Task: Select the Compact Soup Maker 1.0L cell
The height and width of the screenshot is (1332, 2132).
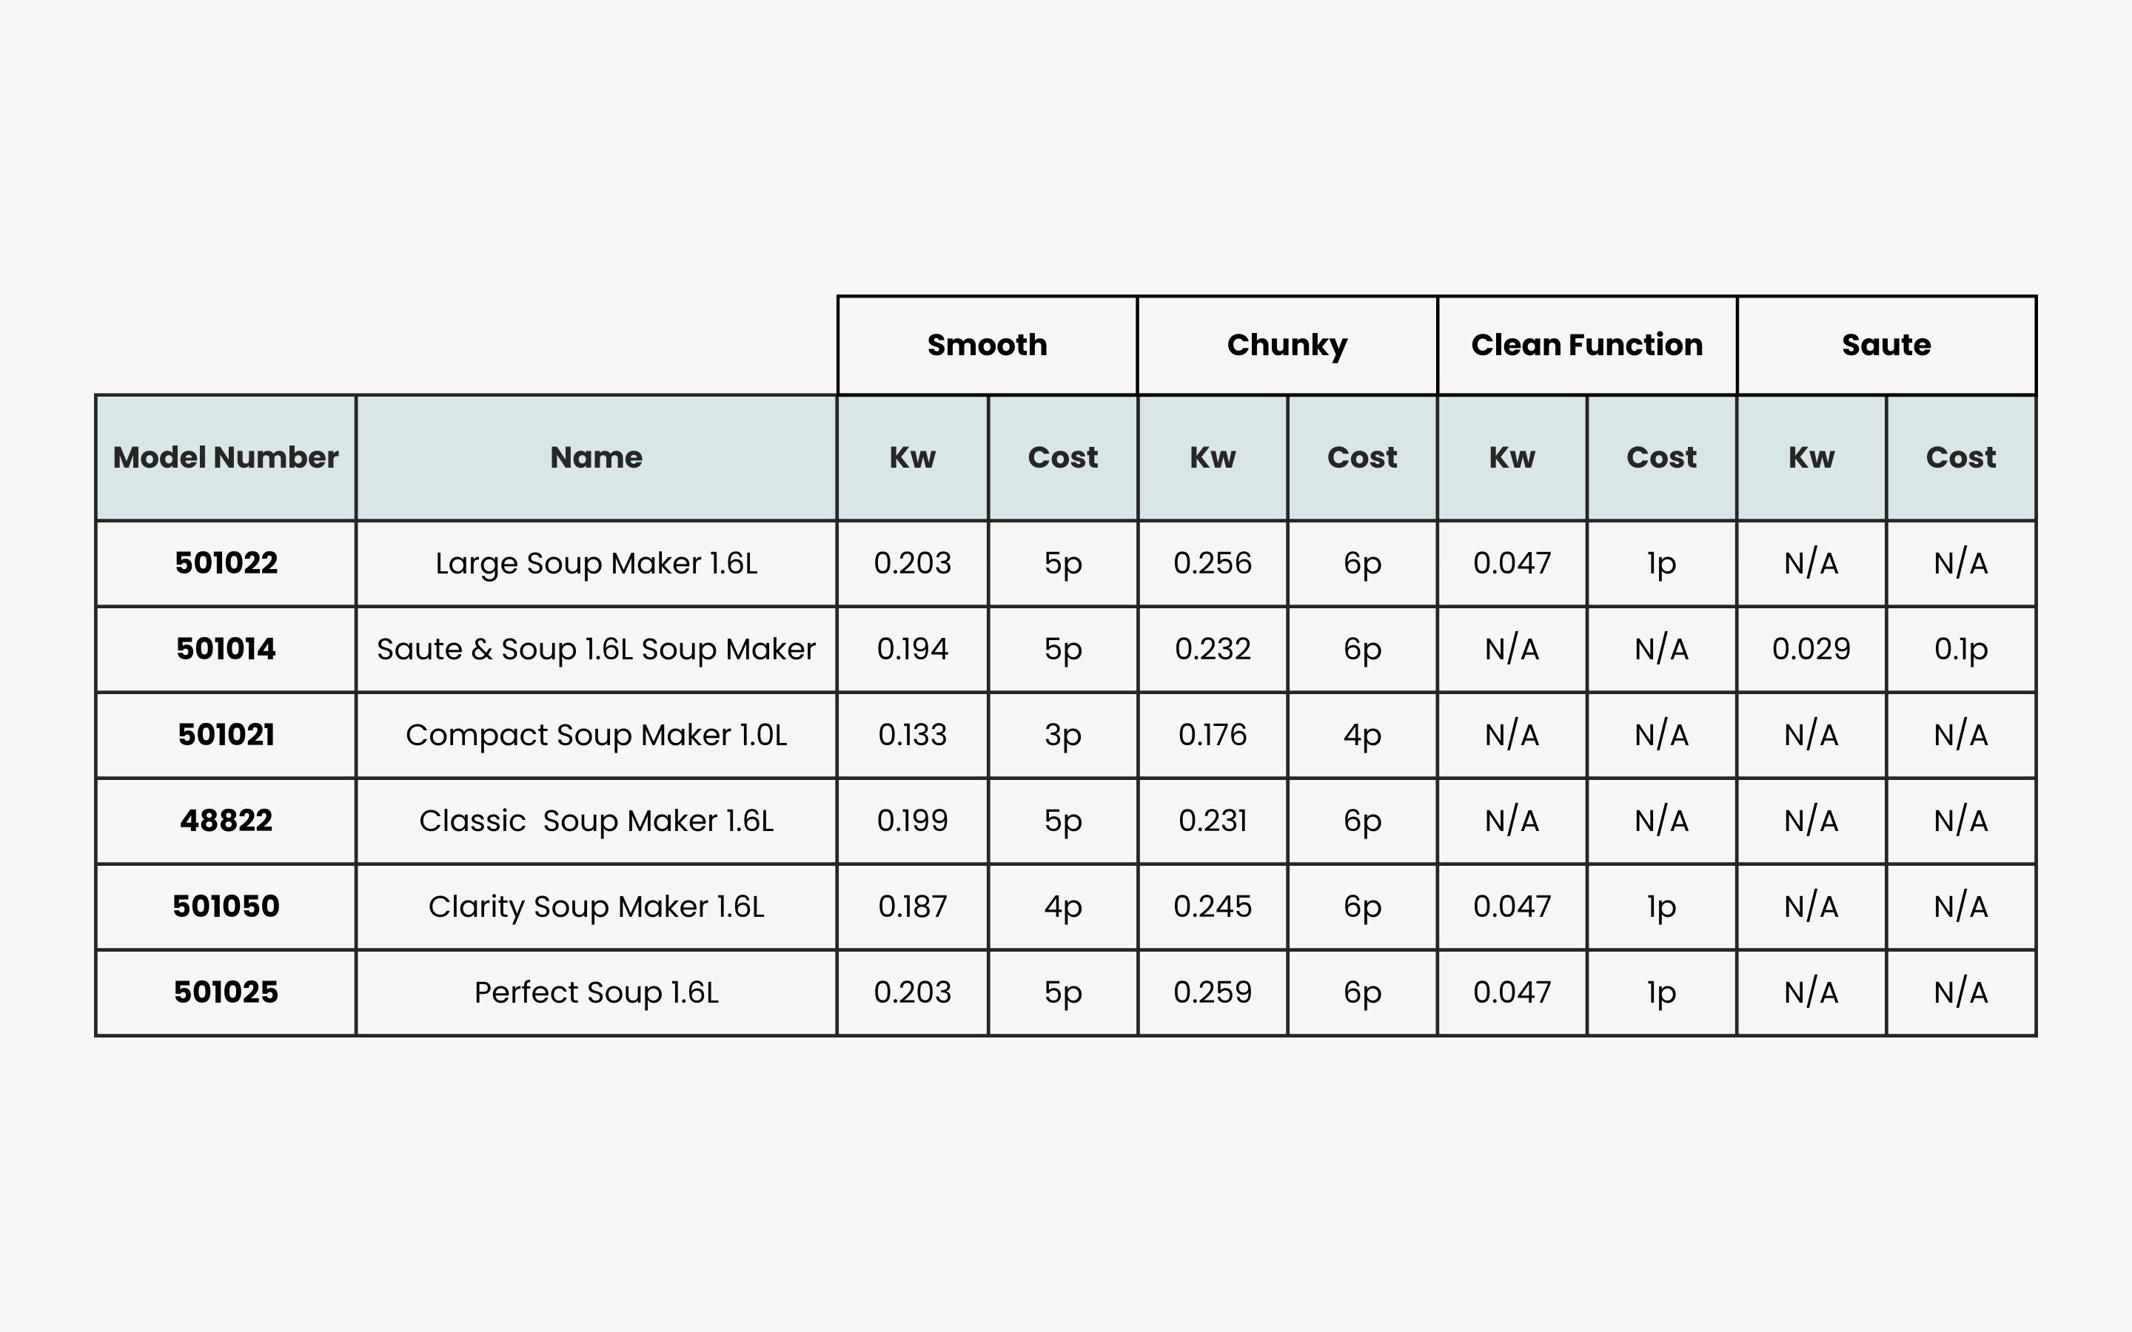Action: (595, 735)
